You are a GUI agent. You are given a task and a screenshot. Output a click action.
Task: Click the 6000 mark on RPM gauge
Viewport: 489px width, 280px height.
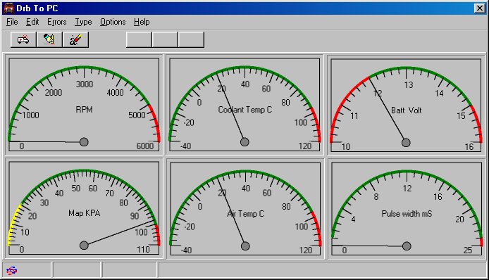tap(145, 146)
